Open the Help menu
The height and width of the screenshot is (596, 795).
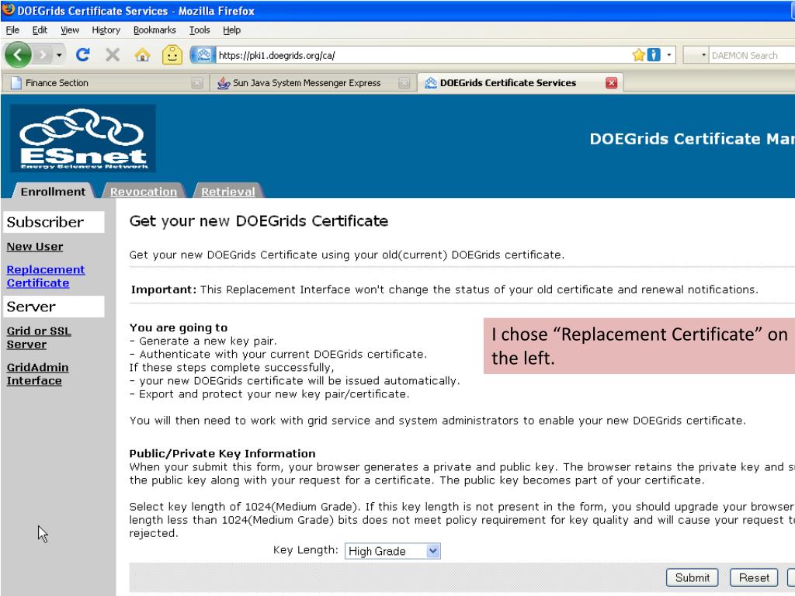pos(231,30)
